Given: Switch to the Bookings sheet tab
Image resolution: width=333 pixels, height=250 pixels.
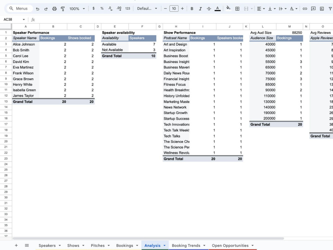Looking at the screenshot, I should click(x=125, y=245).
